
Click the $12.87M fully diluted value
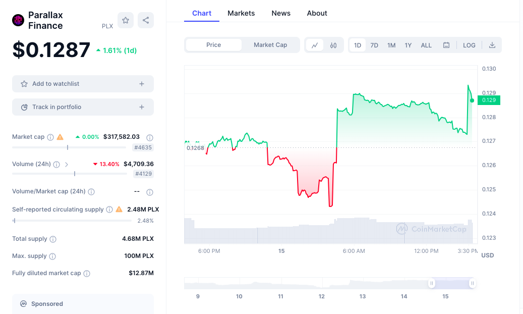(x=141, y=273)
